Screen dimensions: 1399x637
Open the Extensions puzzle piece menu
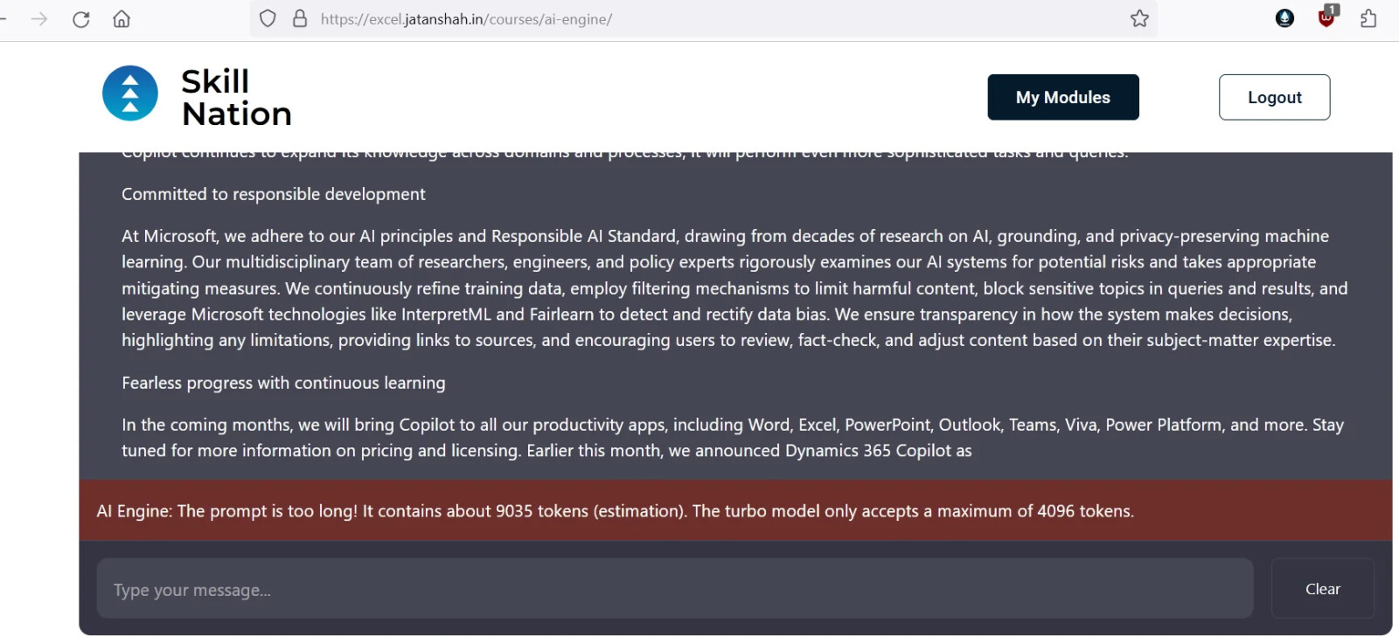point(1368,19)
